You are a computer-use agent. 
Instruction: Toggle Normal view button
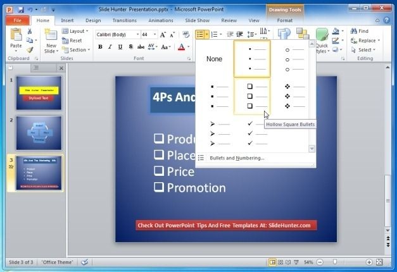272,263
